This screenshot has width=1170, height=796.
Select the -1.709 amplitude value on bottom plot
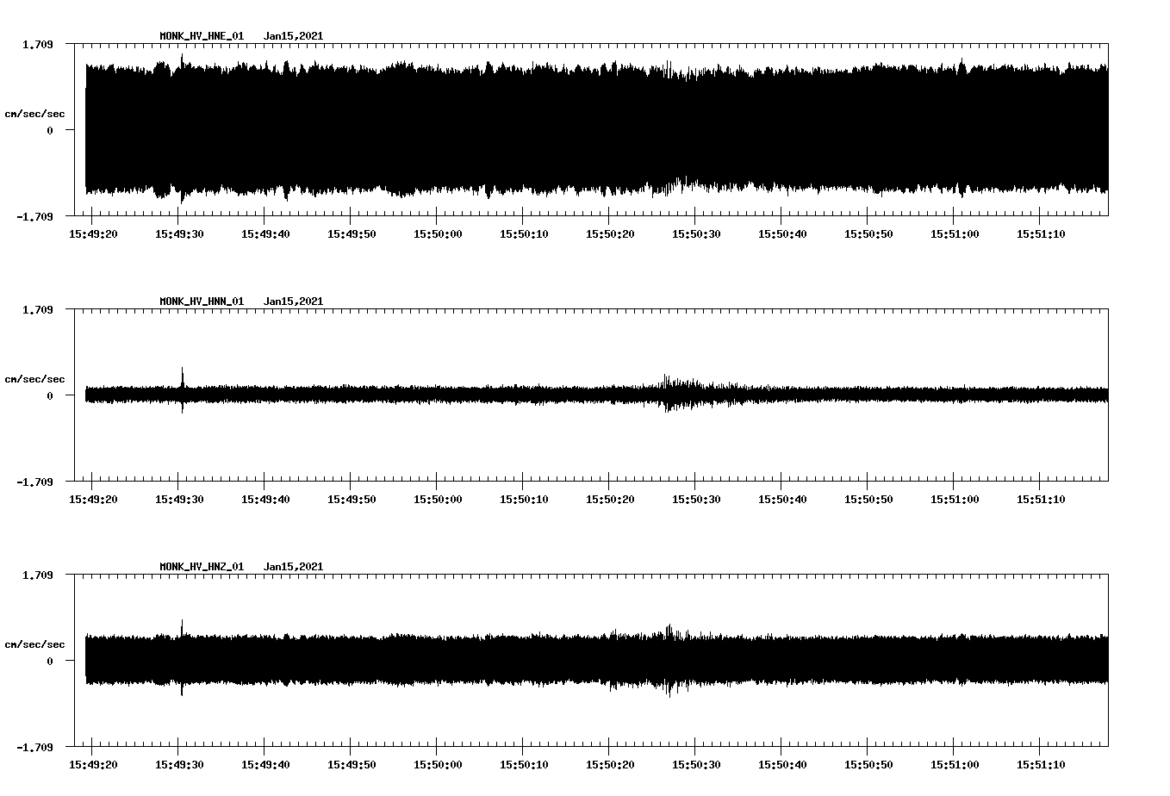(x=35, y=749)
